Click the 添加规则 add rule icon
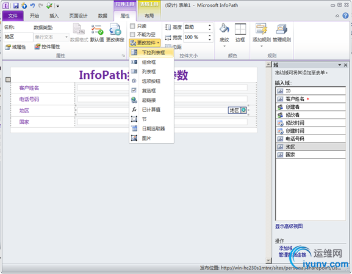The height and width of the screenshot is (274, 352). pyautogui.click(x=261, y=32)
